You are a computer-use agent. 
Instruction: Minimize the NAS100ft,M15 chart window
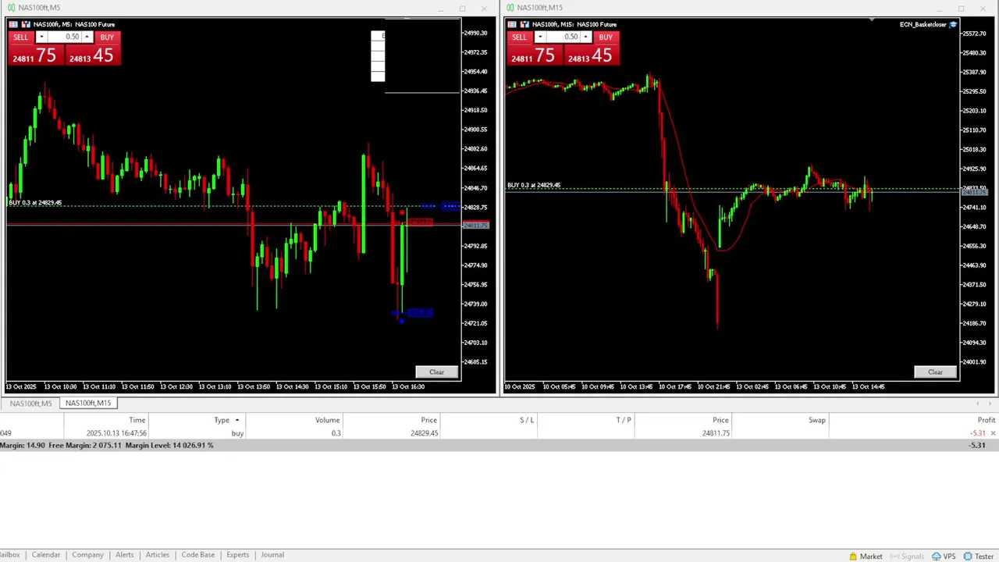point(940,9)
